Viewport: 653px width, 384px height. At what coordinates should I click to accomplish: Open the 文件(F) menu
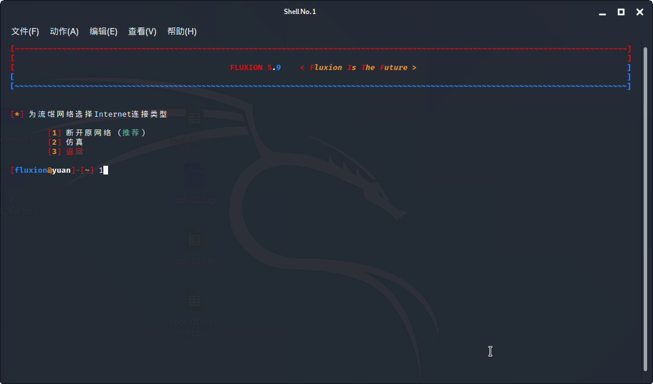point(25,32)
